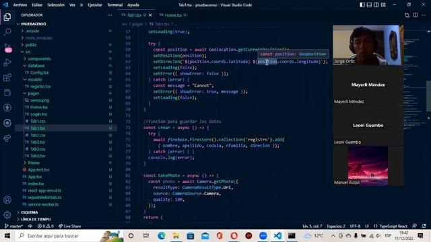Viewport: 431px width, 242px height.
Task: Click LF end-of-line indicator
Action: [x=367, y=226]
